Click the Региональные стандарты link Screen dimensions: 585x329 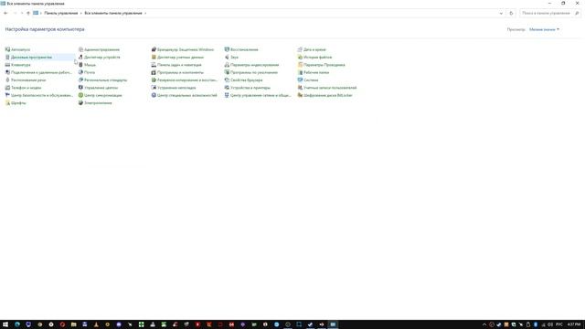pos(106,80)
